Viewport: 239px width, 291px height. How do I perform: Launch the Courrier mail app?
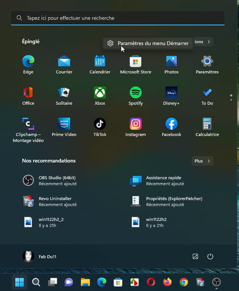(x=64, y=65)
